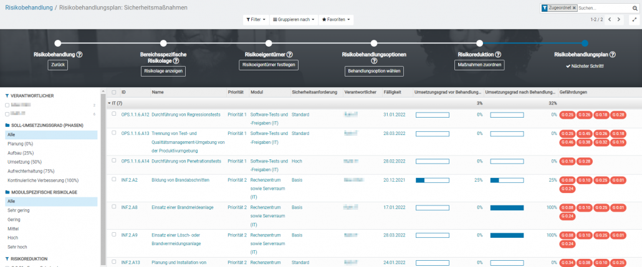The image size is (642, 267).
Task: Check the box for OPS.1.1.6.A12 row
Action: coord(113,114)
